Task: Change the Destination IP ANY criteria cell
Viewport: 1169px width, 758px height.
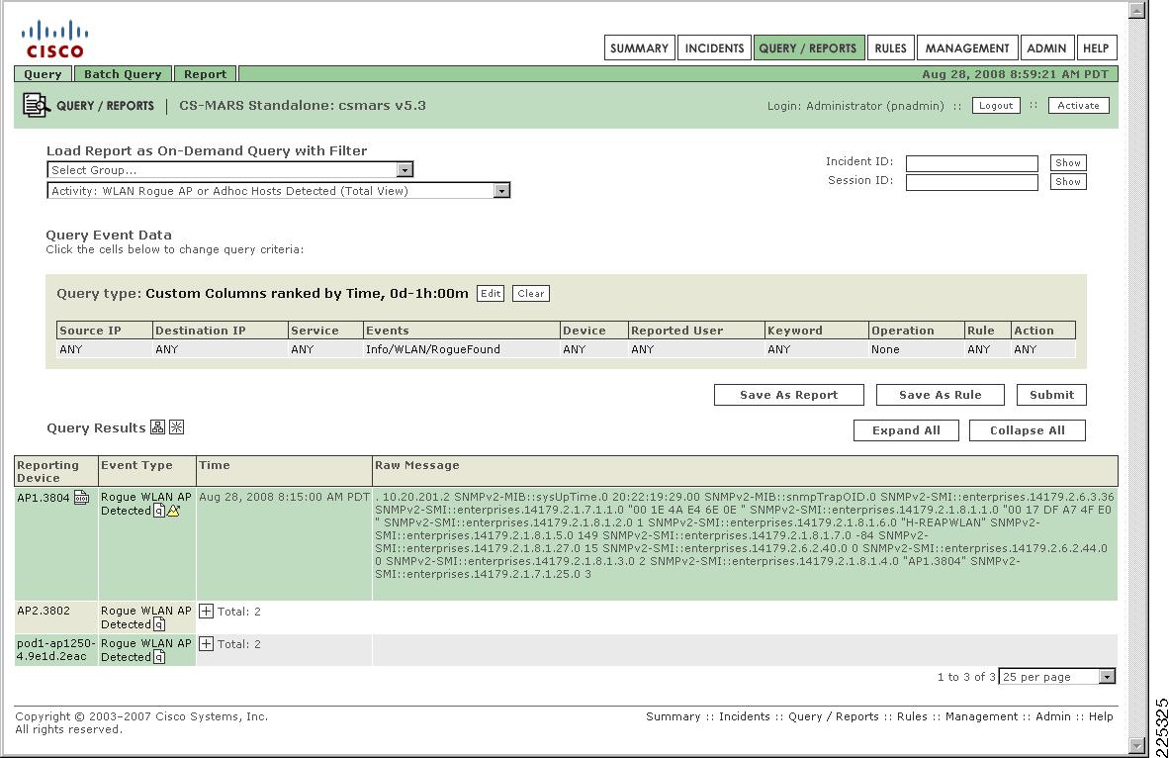Action: coord(220,349)
